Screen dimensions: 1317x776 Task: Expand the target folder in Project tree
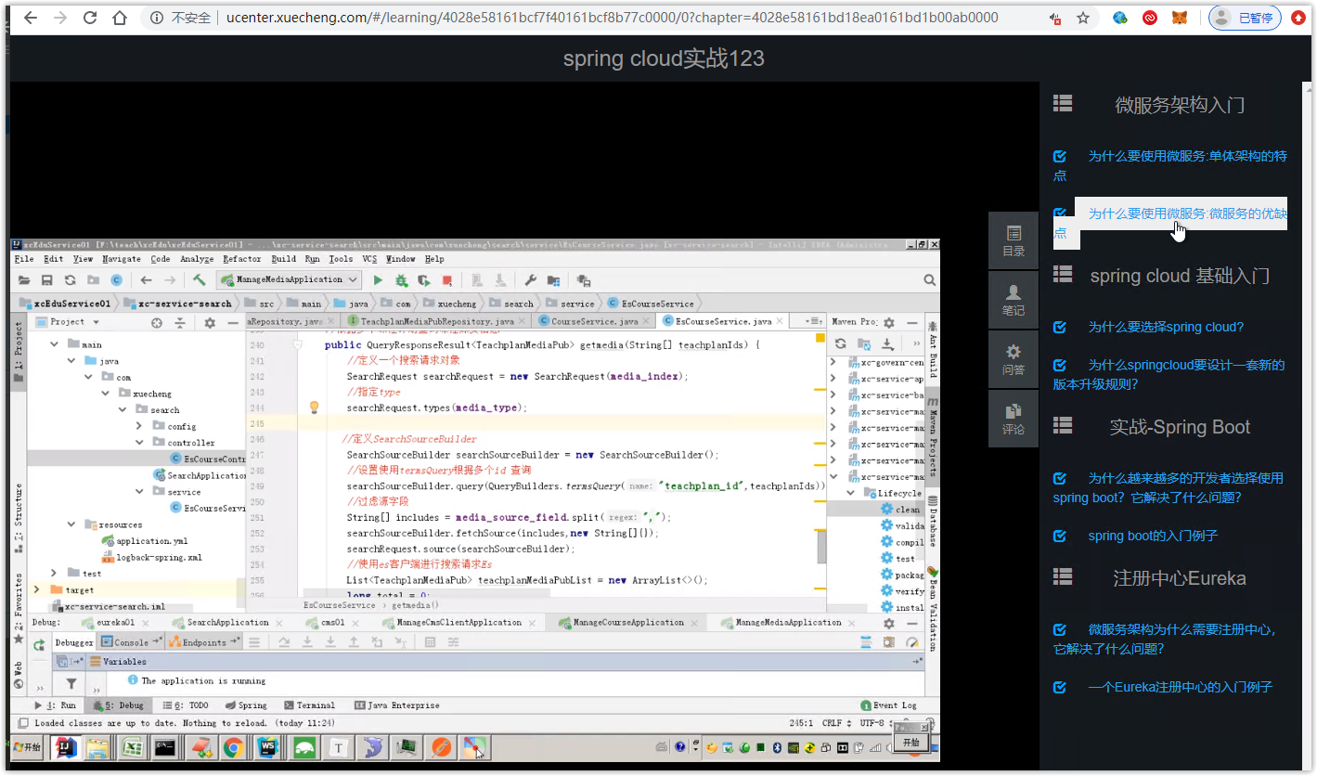coord(36,589)
